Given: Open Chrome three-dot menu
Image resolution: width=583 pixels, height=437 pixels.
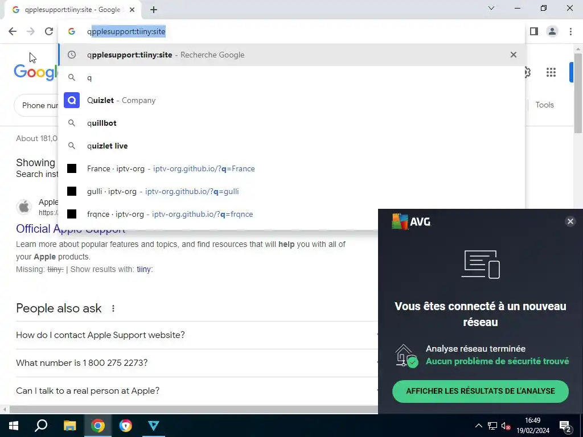Looking at the screenshot, I should click(x=570, y=31).
